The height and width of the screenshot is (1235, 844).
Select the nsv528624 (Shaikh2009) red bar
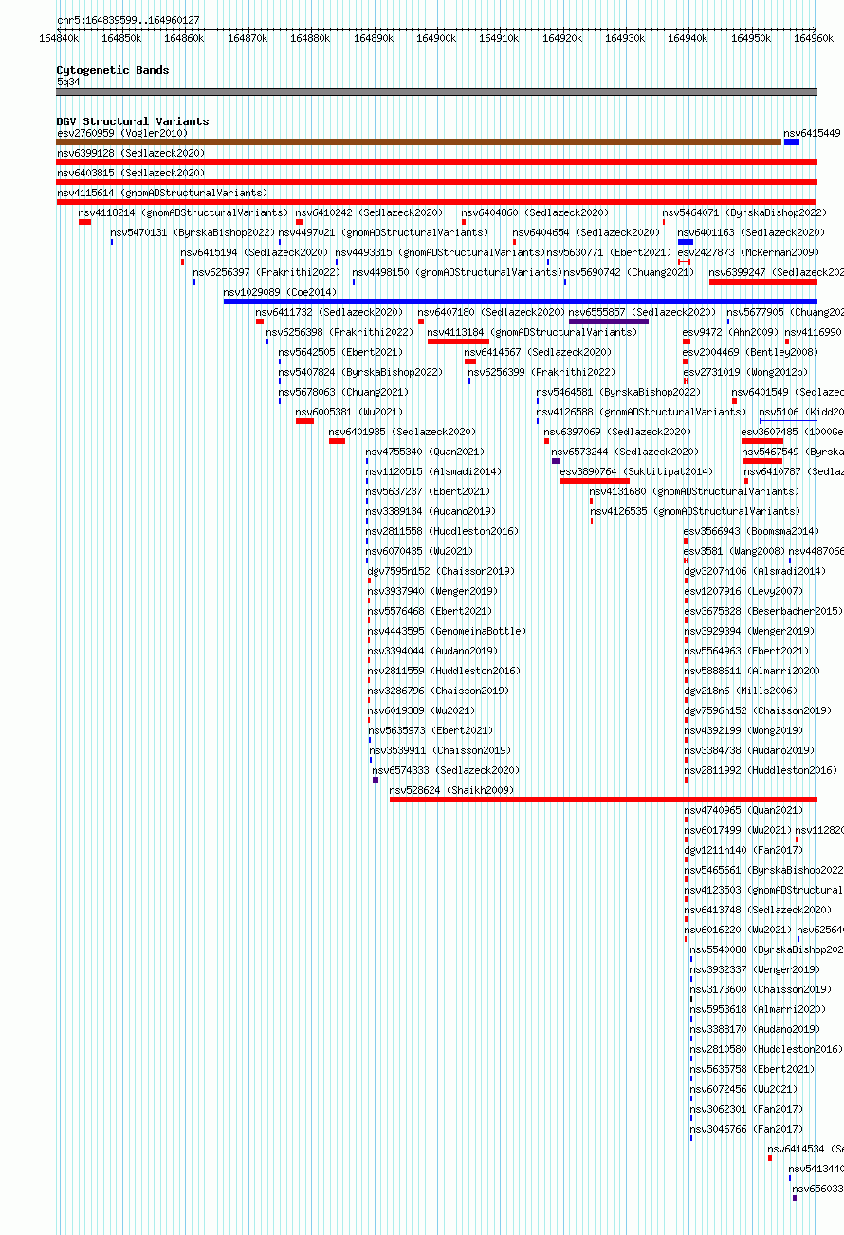603,800
